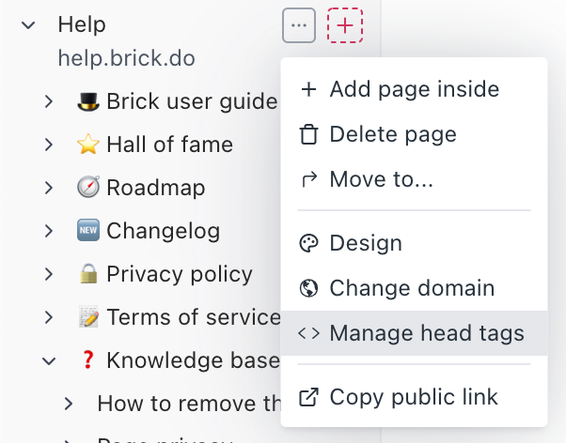Expand the Terms of service page
Viewport: 566px width, 443px height.
(49, 317)
